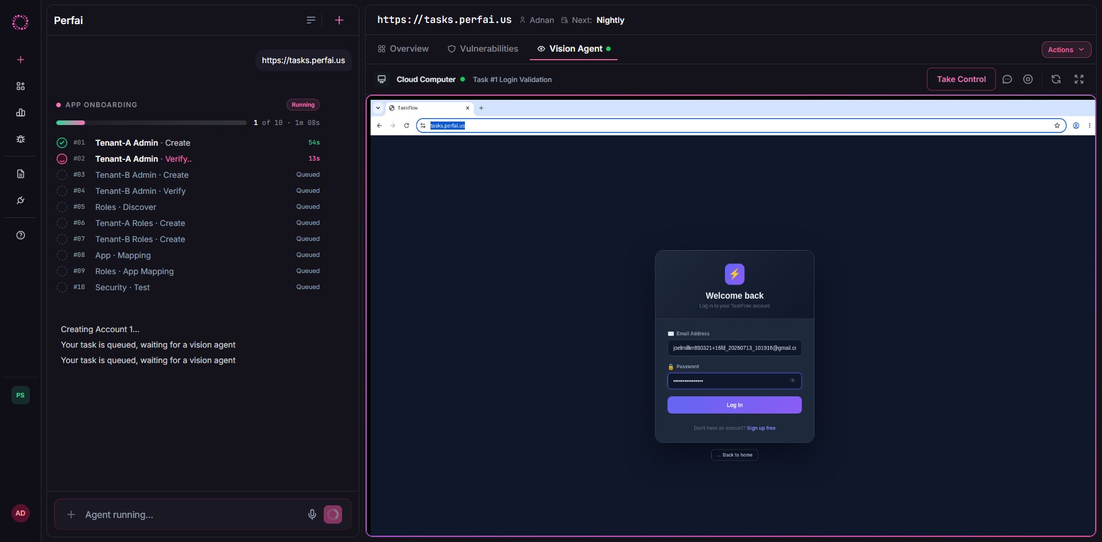Switch to the Overview tab
This screenshot has height=542, width=1102.
403,49
